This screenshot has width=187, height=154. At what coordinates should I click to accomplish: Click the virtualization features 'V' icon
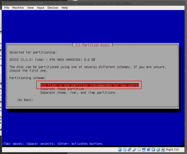coord(153,150)
